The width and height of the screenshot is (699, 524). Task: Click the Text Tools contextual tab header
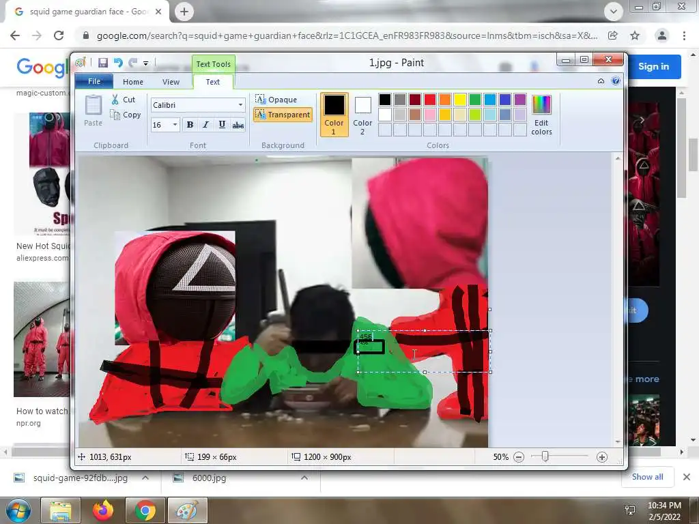point(214,64)
